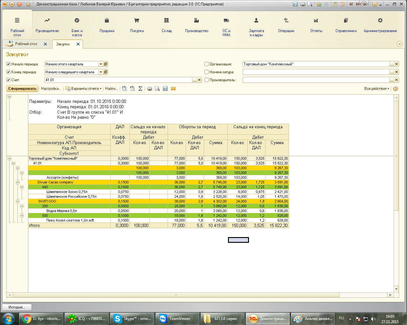Screen dimensions: 407x325
Task: Click into the Счет input field
Action: (118, 80)
